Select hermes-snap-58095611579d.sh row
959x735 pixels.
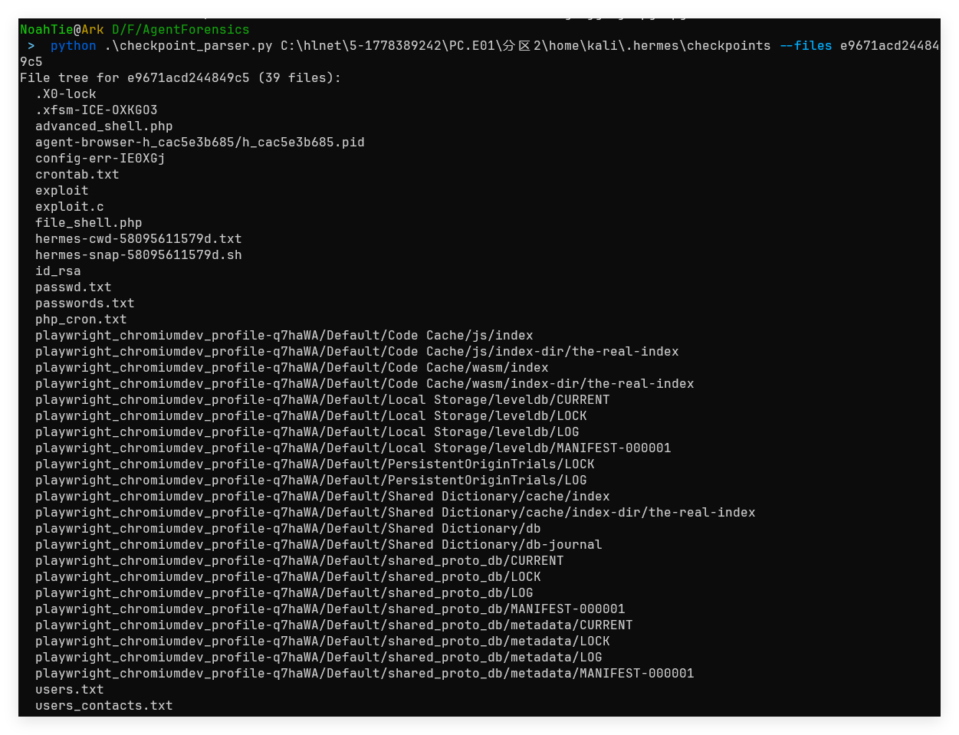[139, 255]
